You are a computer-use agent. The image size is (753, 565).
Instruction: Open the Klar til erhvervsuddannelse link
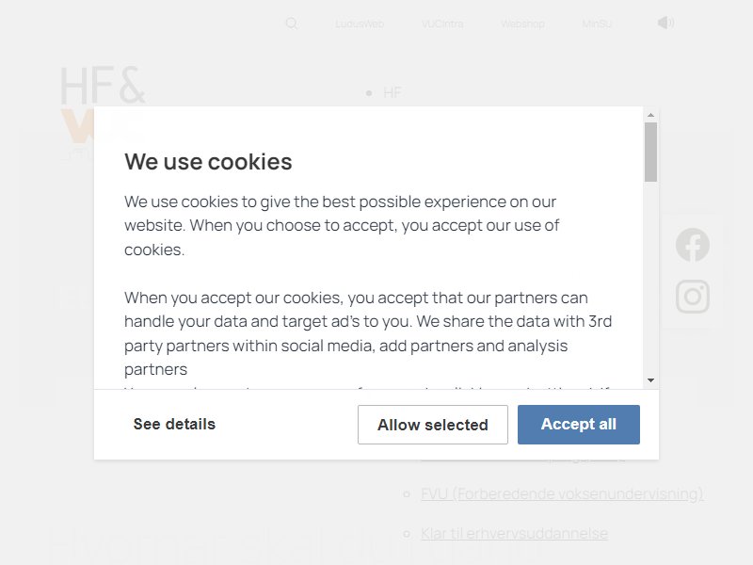tap(514, 534)
